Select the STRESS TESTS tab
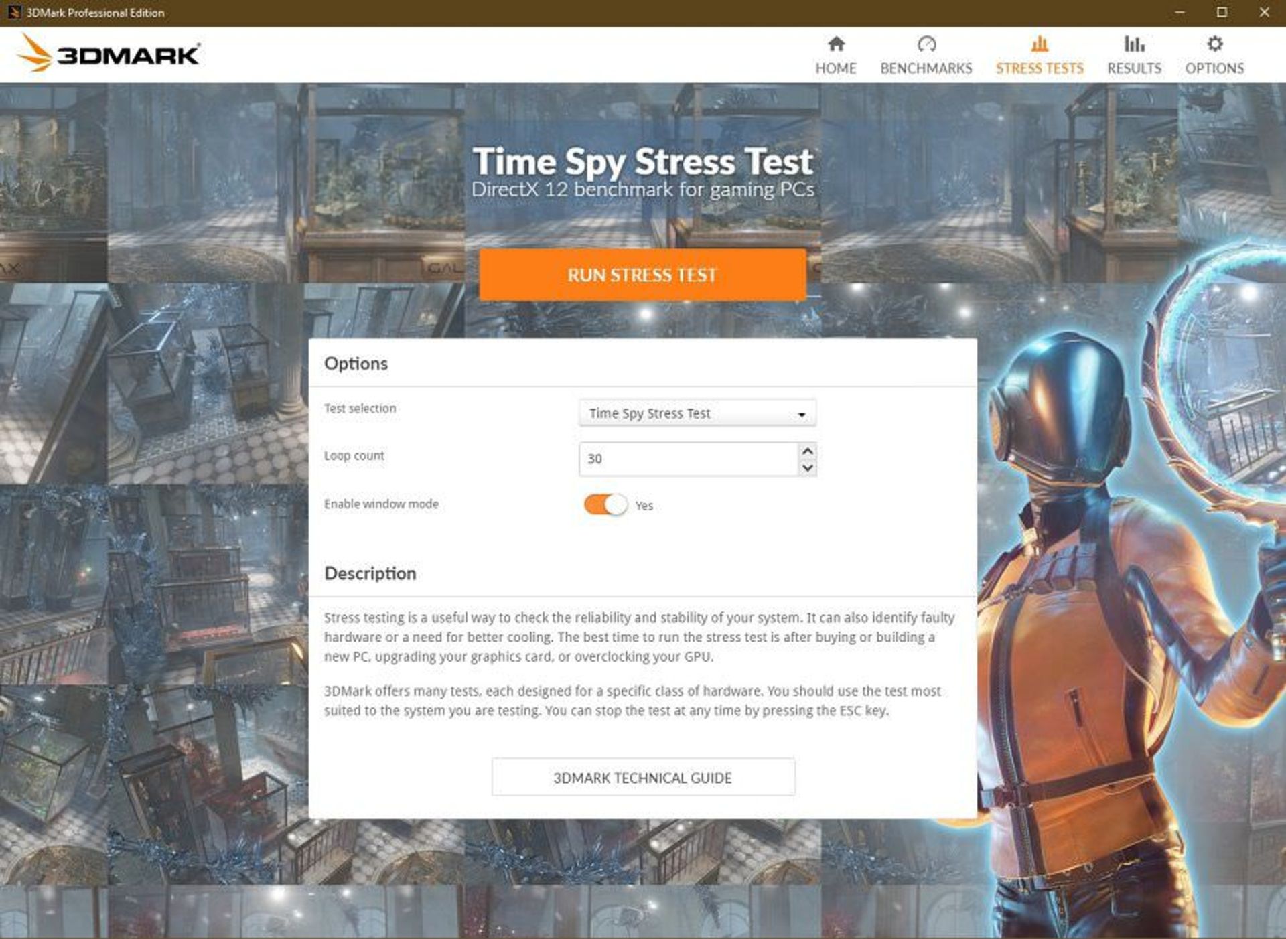The image size is (1286, 939). (x=1040, y=56)
